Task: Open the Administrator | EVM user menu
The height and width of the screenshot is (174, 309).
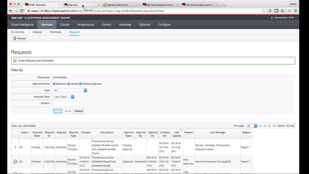Action: pos(284,18)
